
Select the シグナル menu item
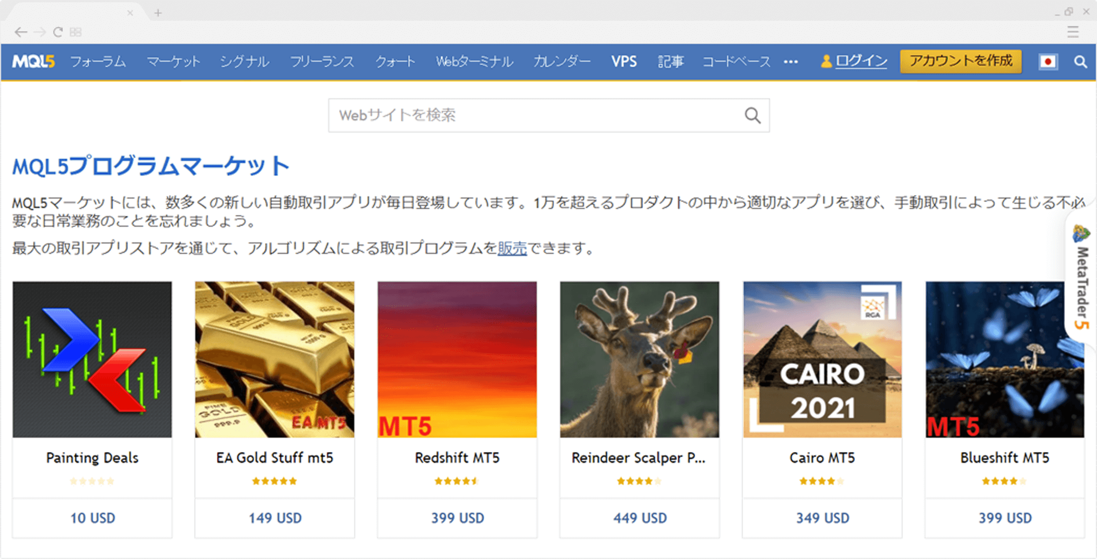point(244,62)
